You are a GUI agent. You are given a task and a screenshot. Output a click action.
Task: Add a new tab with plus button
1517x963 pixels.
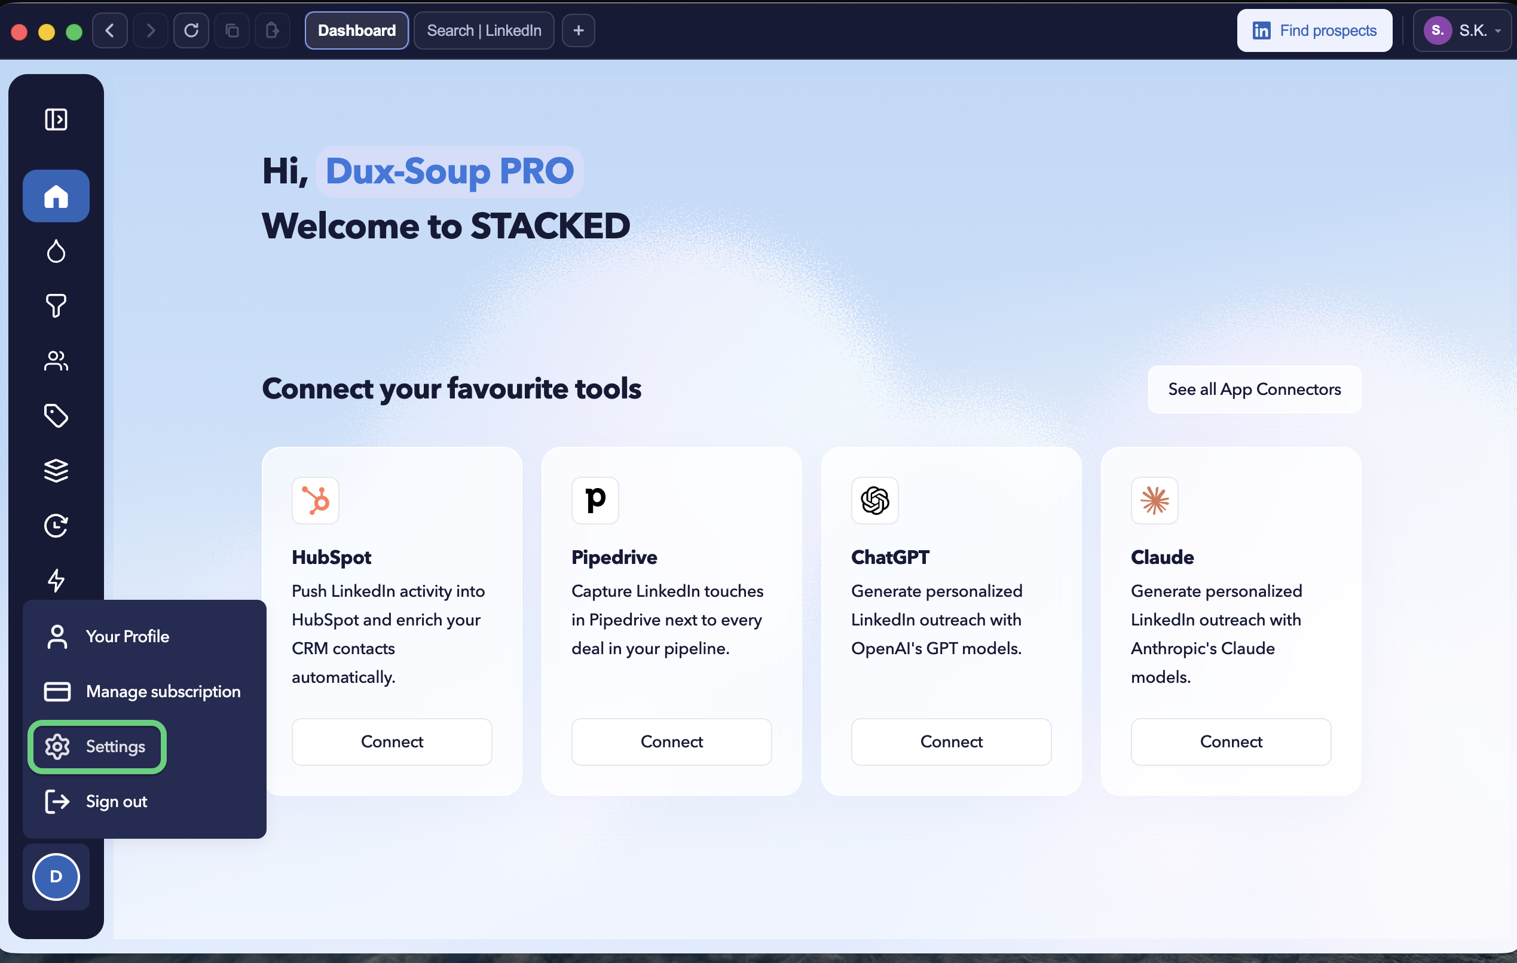[x=579, y=30]
